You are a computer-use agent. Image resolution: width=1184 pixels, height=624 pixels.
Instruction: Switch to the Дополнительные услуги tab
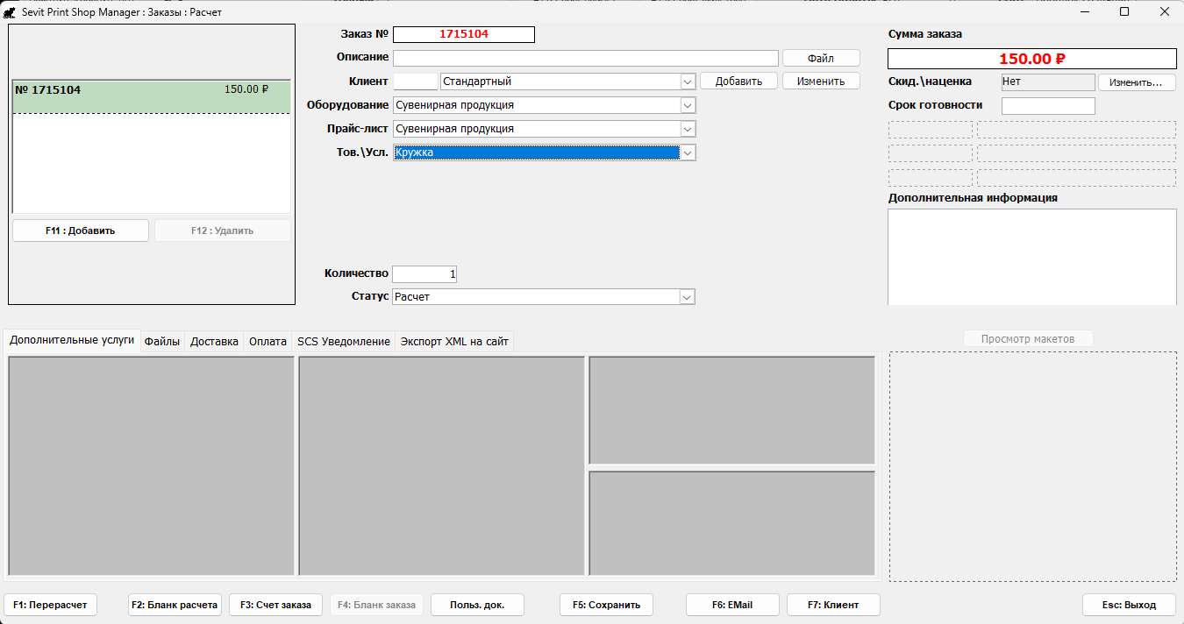point(72,340)
